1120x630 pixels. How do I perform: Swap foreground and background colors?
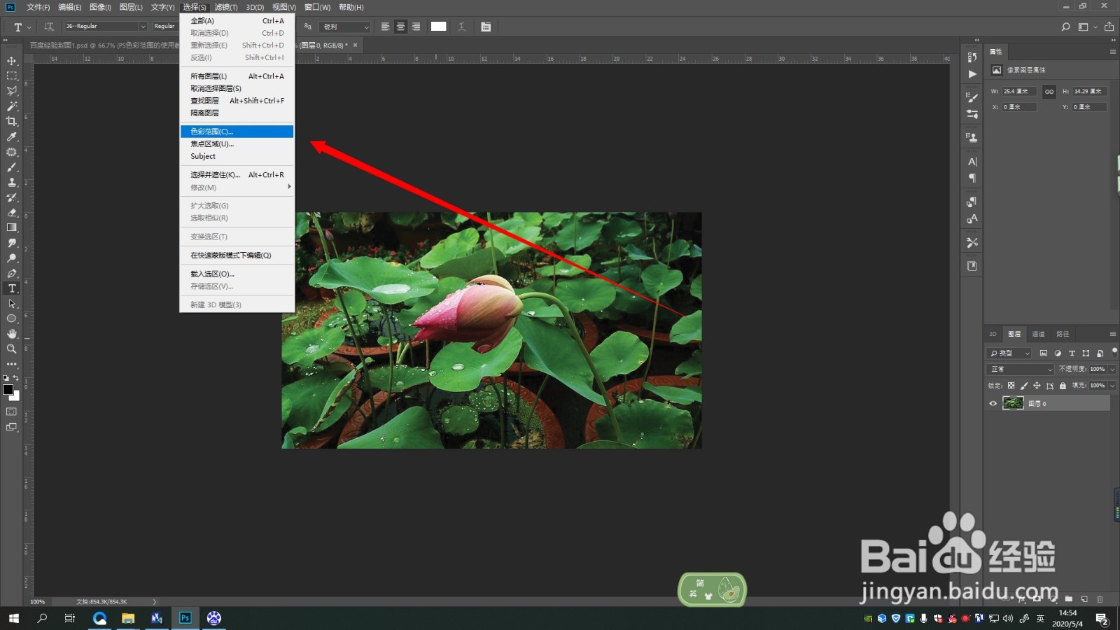pyautogui.click(x=16, y=378)
